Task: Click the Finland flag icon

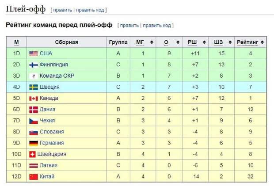Action: click(34, 65)
